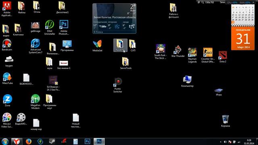Launch IObit Uninstaller
Viewport: 258px width, 145px height.
(50, 28)
